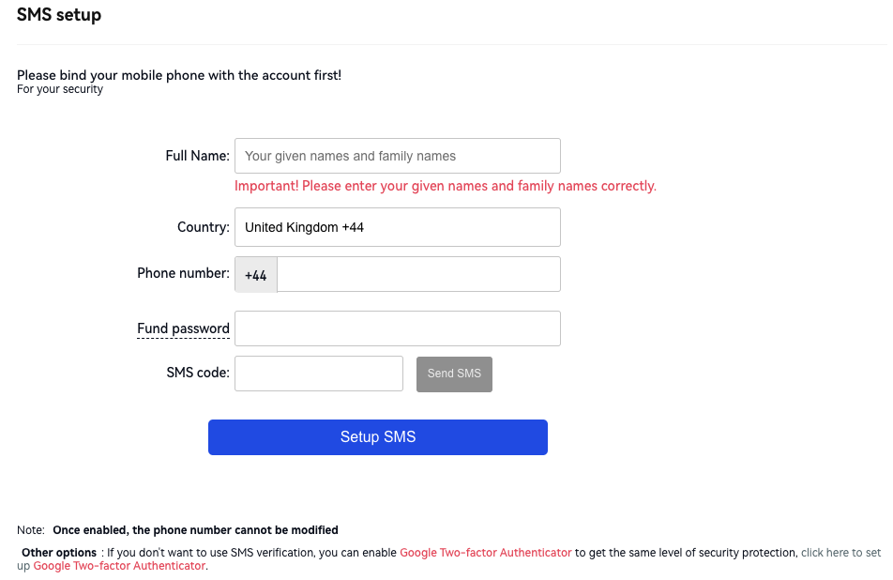Screen dimensions: 893x580
Task: Click the +44 country code prefix
Action: tap(256, 276)
